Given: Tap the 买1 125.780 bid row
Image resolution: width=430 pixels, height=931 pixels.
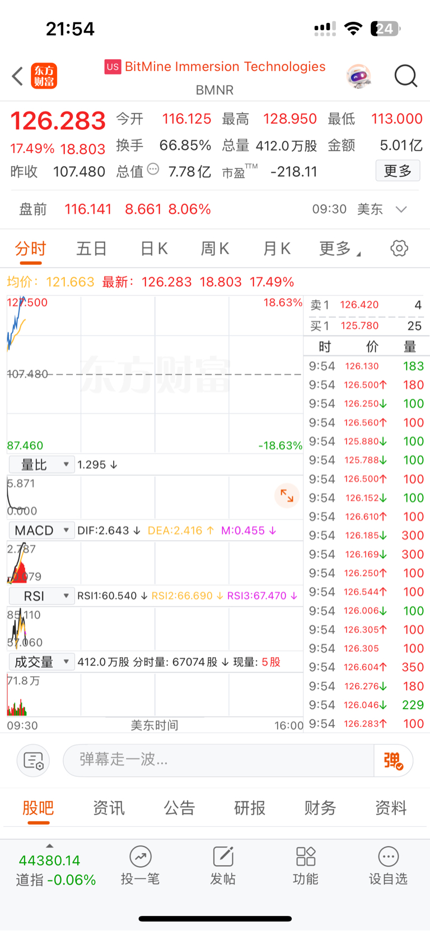Looking at the screenshot, I should pos(366,326).
